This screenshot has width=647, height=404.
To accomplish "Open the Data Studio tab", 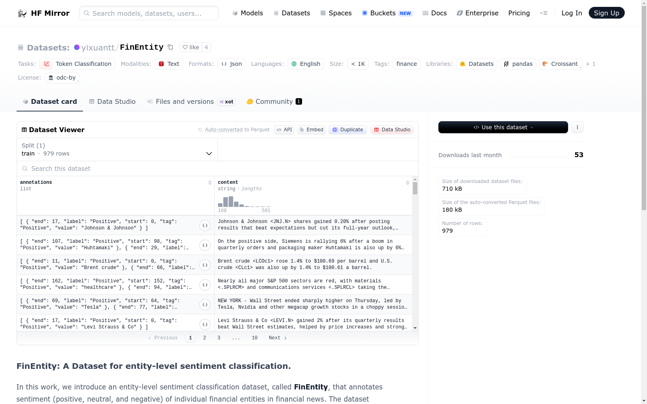I will (112, 102).
